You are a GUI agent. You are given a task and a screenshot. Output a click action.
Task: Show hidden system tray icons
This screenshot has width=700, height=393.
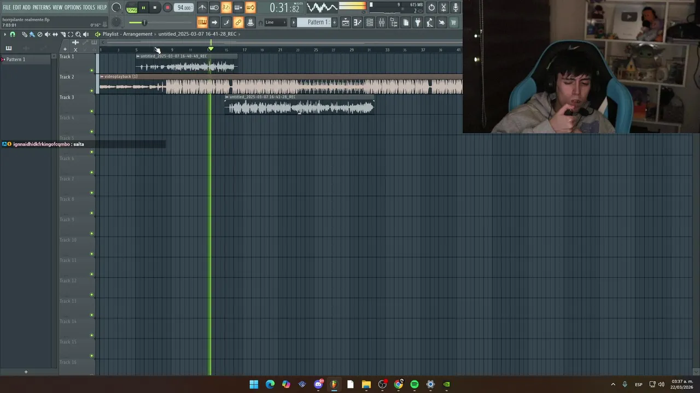pos(613,384)
